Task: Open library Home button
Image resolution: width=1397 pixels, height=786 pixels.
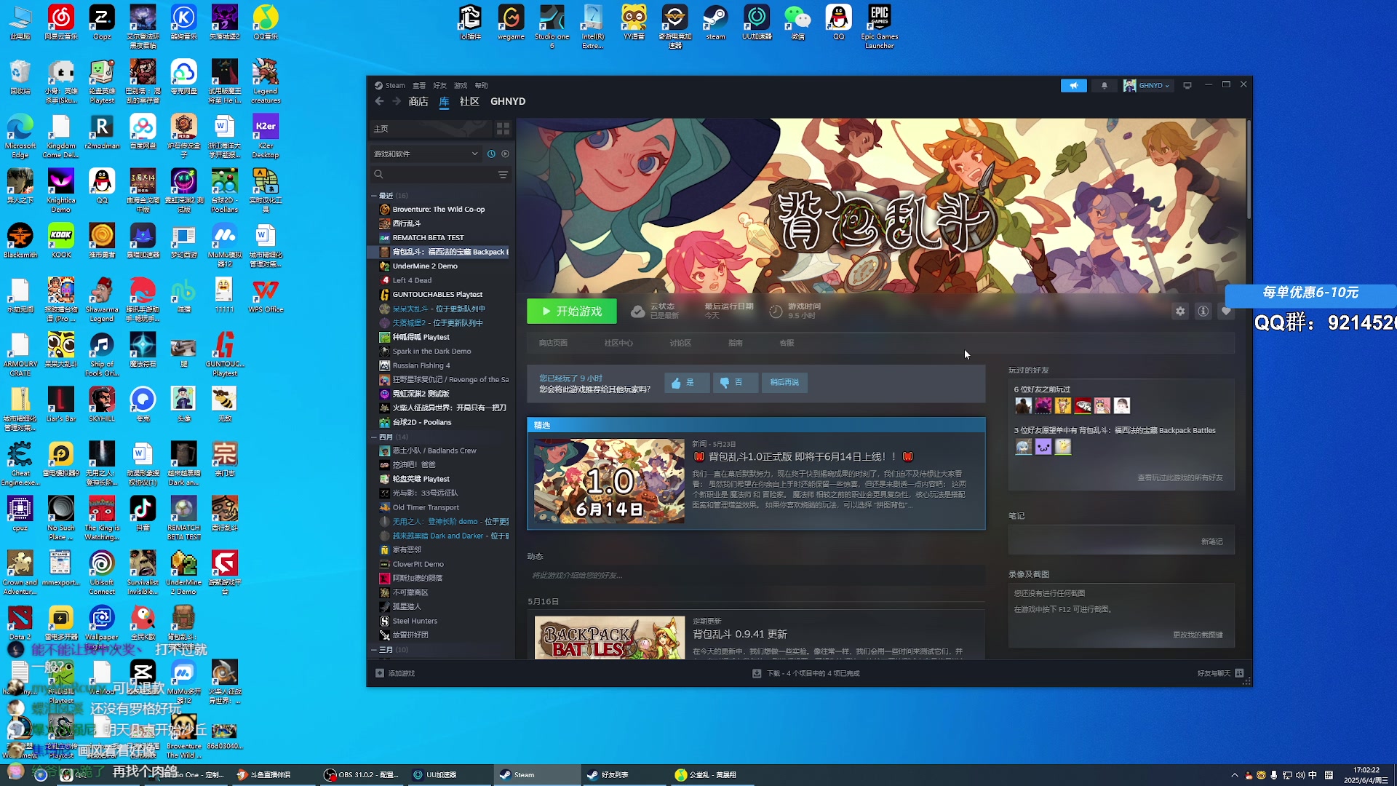Action: [x=431, y=129]
